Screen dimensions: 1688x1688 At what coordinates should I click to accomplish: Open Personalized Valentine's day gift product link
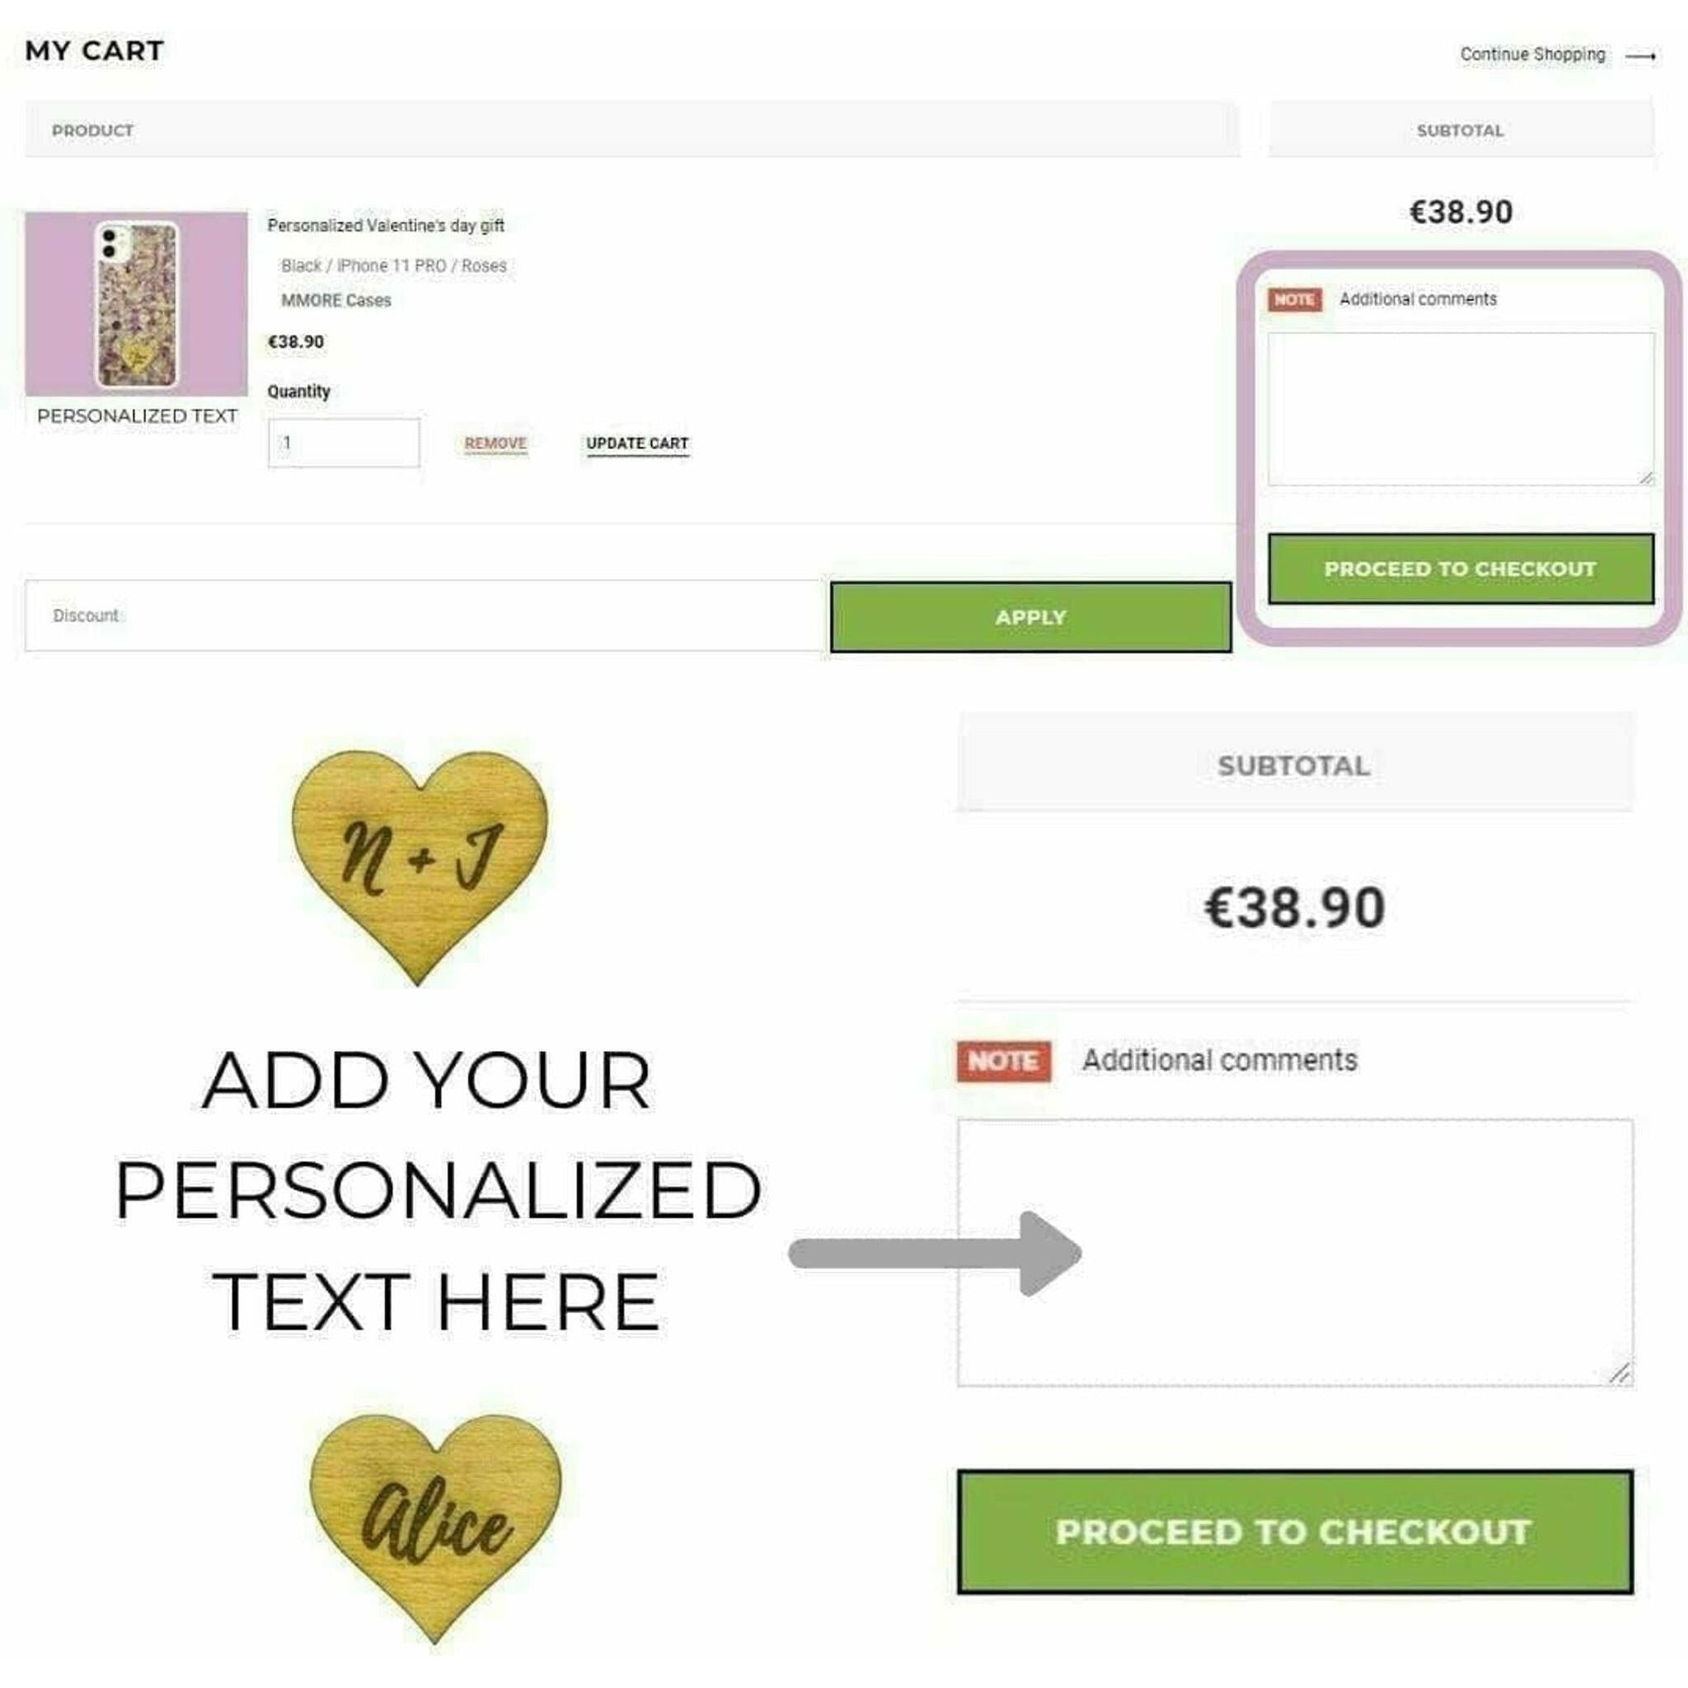click(x=385, y=225)
